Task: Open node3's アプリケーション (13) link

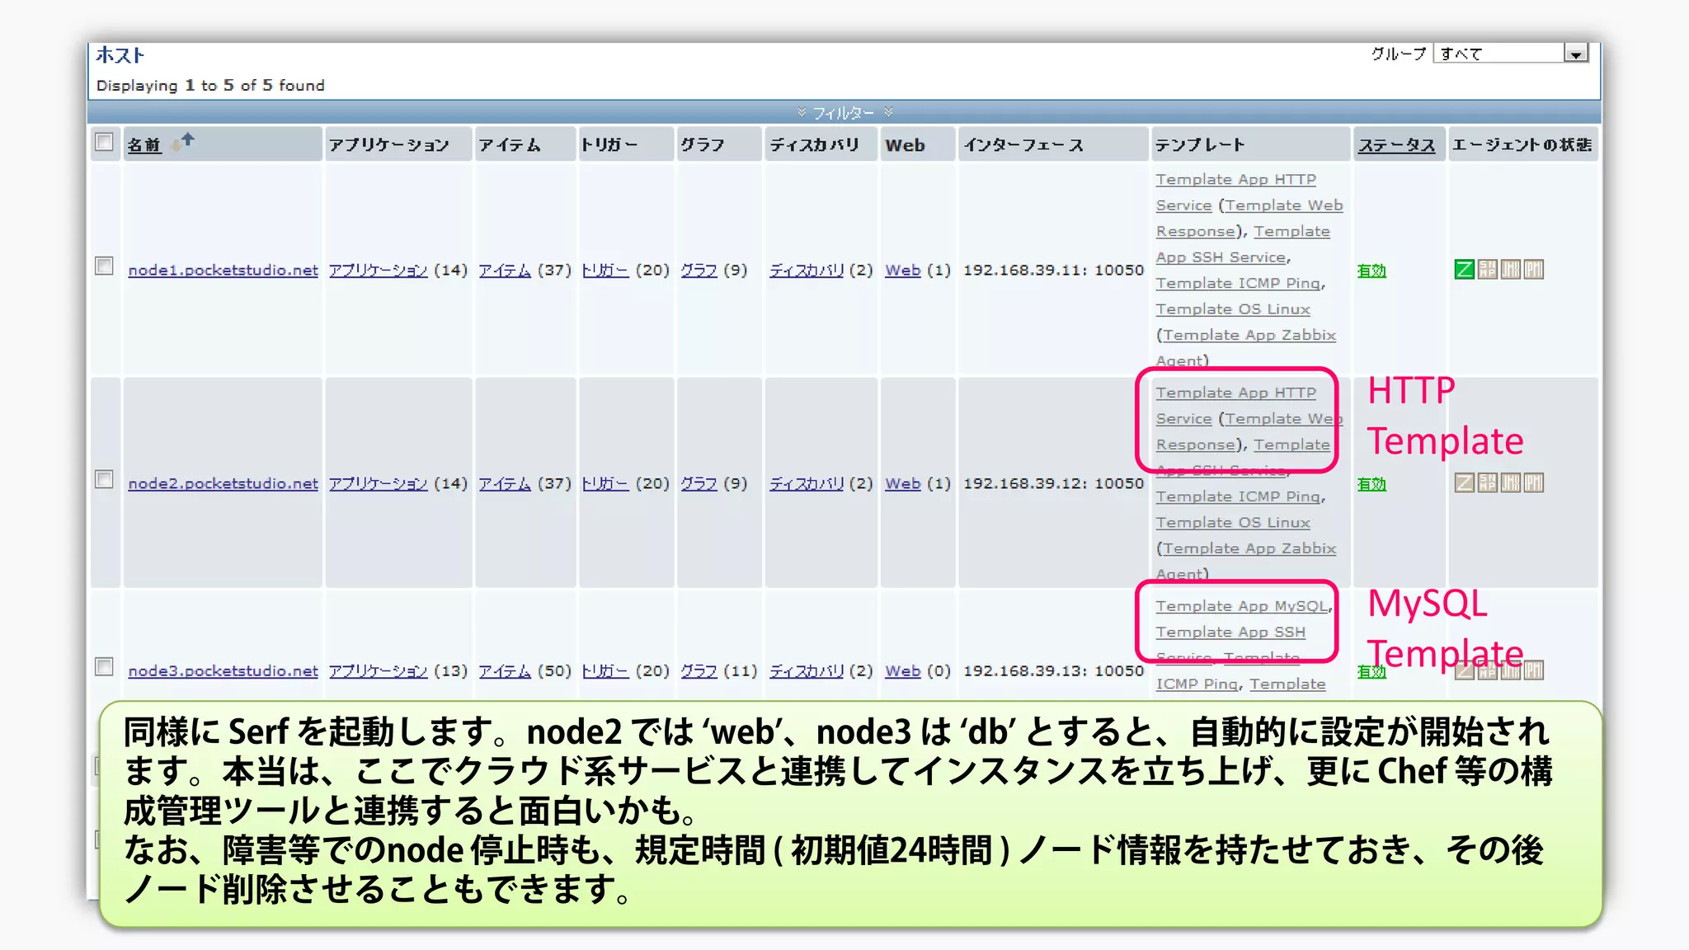Action: tap(379, 670)
